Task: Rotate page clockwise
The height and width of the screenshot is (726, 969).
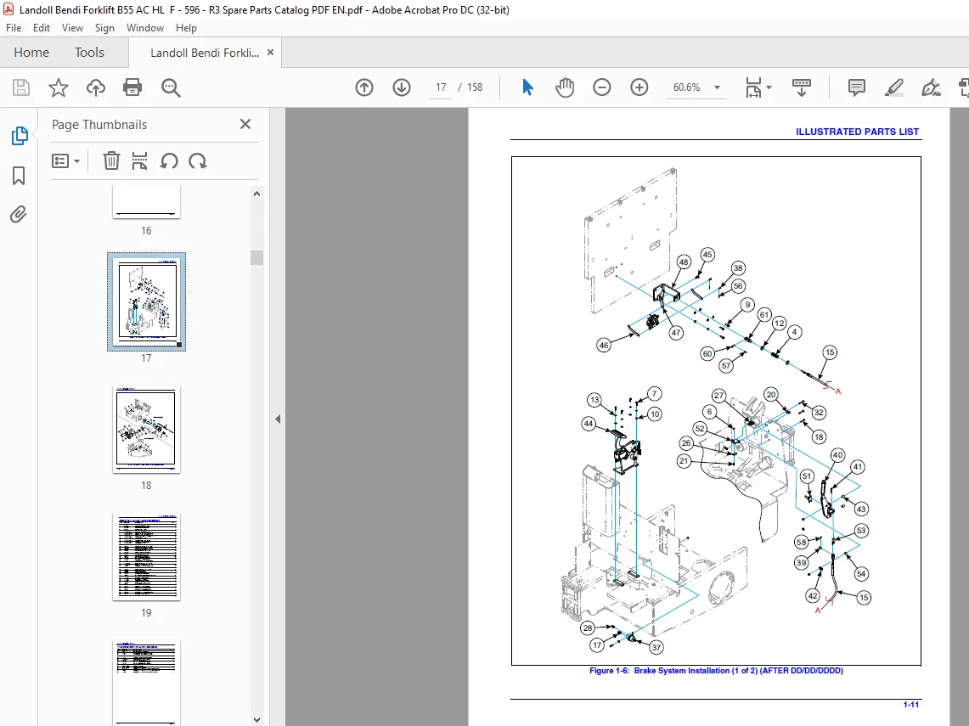Action: tap(198, 161)
